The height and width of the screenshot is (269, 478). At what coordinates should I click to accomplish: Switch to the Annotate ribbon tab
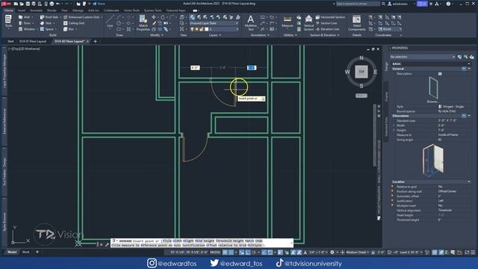point(36,10)
